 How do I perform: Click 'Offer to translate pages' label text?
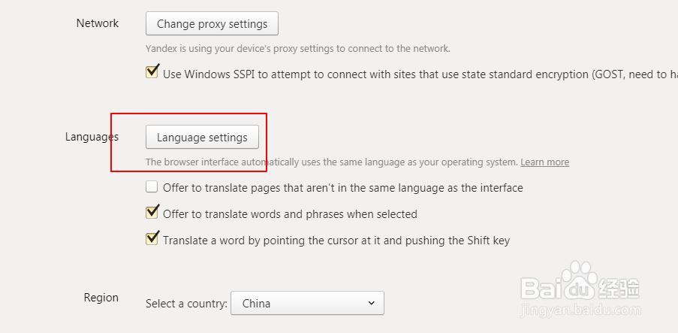coord(342,188)
